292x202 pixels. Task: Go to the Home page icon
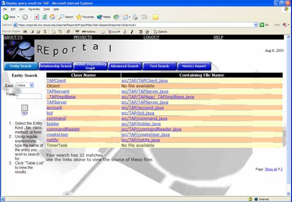[x=52, y=17]
